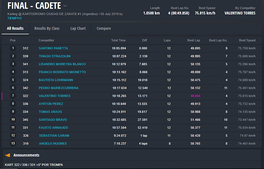The image size is (264, 169).
Task: Switch to the Results By Class tab
Action: coord(47,28)
